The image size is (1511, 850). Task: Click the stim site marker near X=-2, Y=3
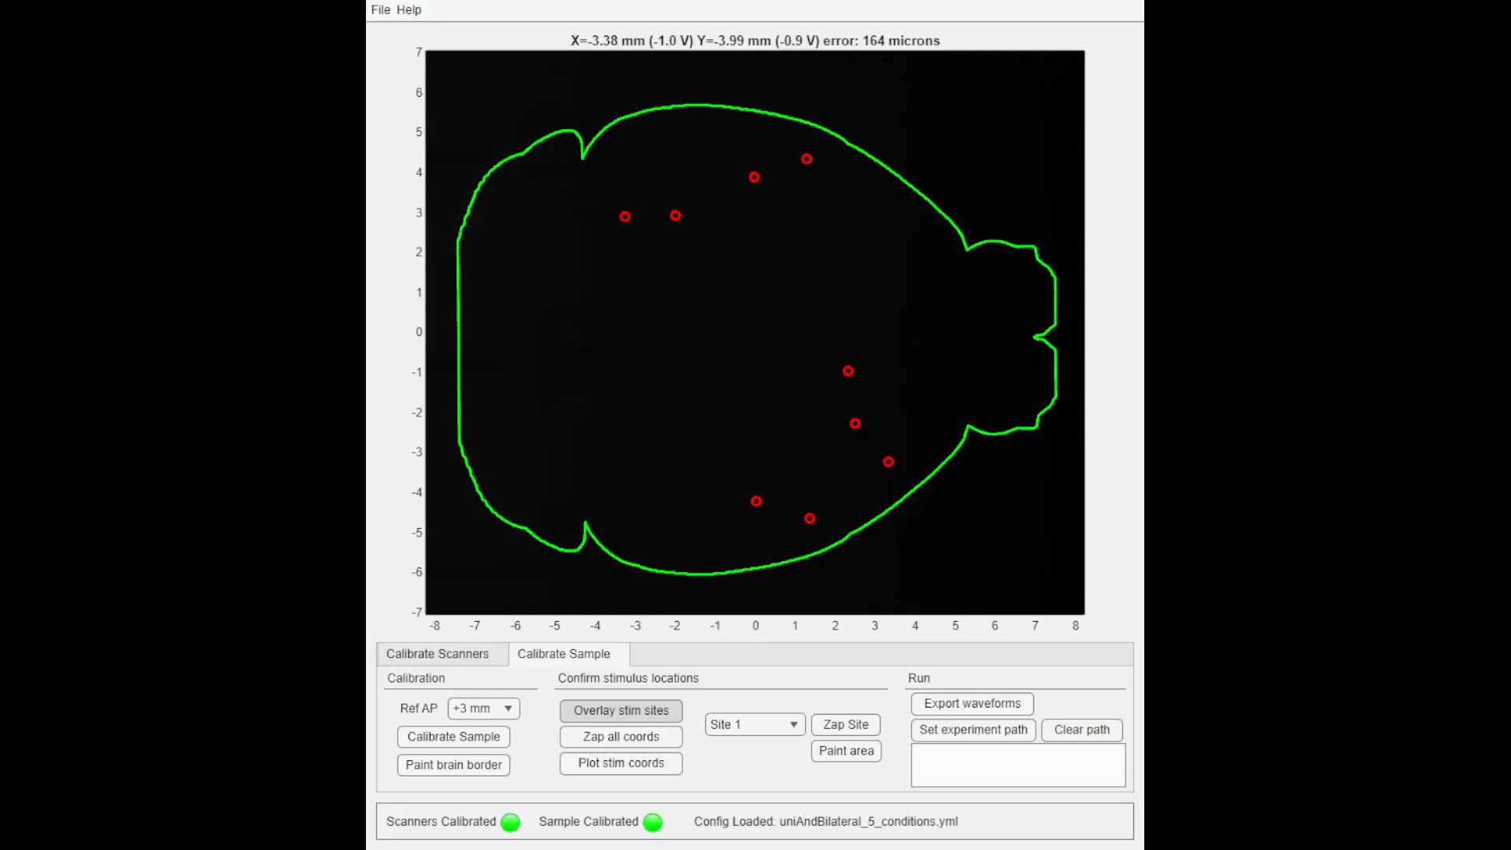click(675, 216)
